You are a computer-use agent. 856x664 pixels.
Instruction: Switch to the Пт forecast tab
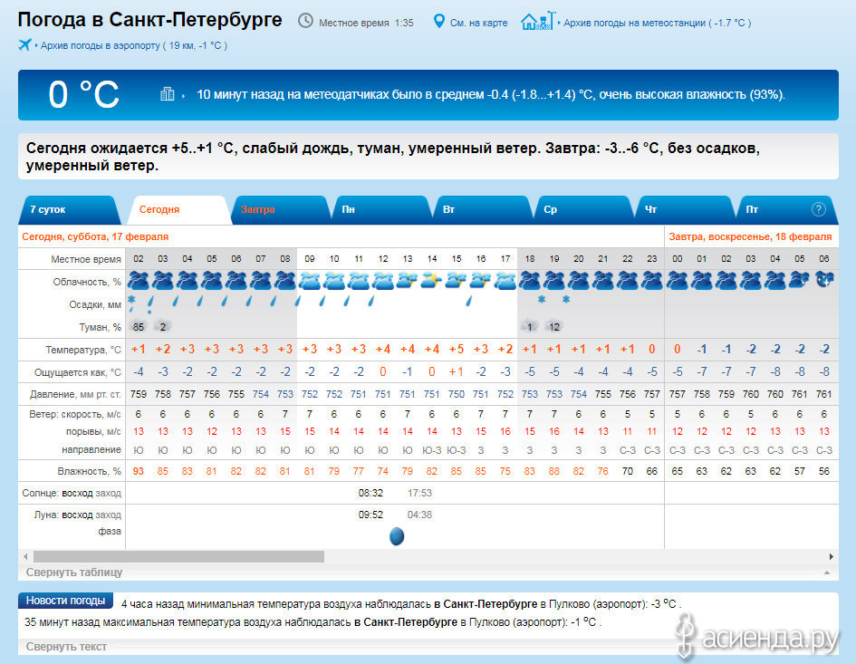(x=786, y=209)
